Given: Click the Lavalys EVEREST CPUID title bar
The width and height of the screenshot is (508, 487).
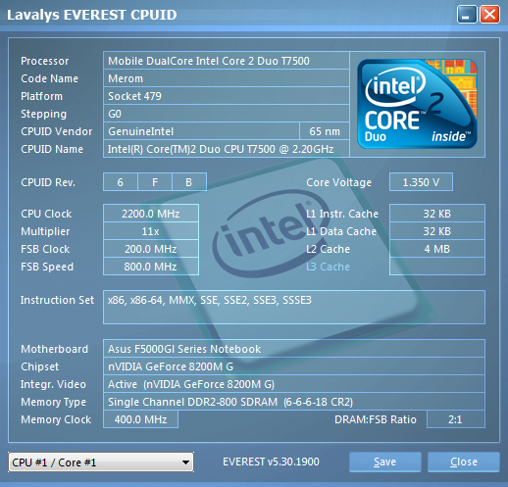Looking at the screenshot, I should coord(229,15).
